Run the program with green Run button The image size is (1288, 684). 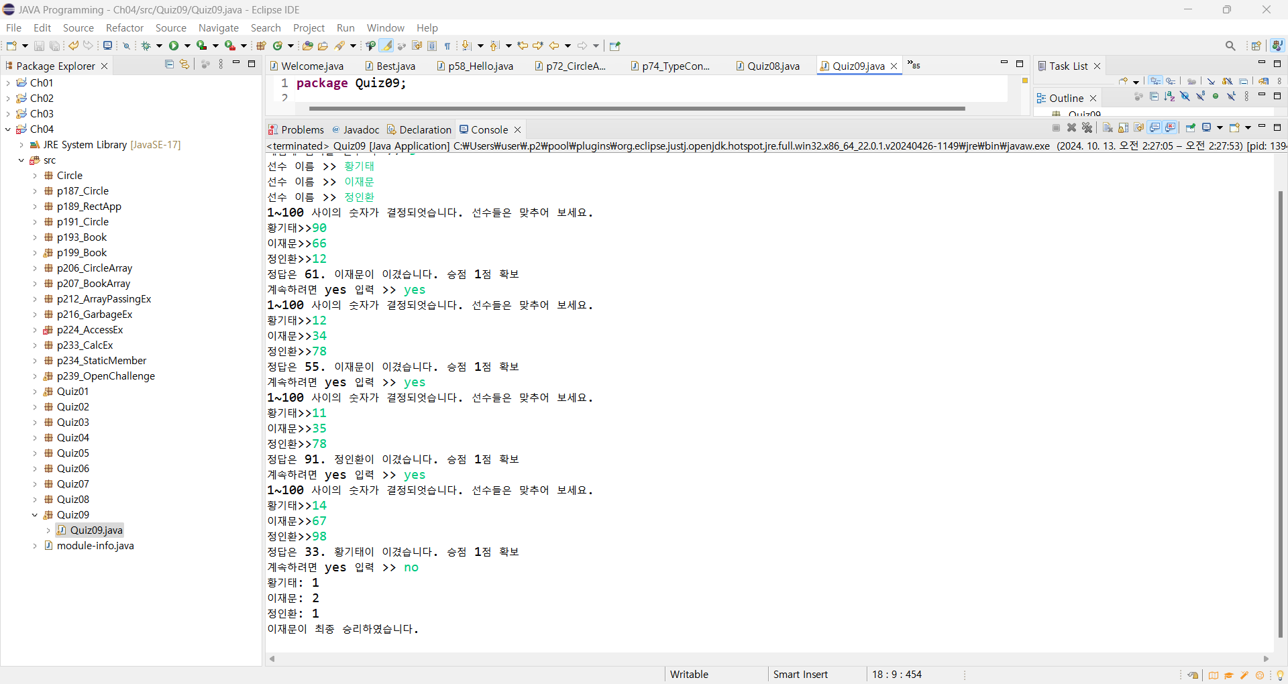(x=174, y=46)
